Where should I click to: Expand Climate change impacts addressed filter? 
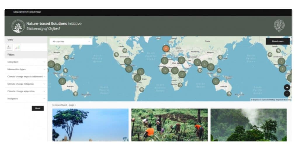click(26, 77)
